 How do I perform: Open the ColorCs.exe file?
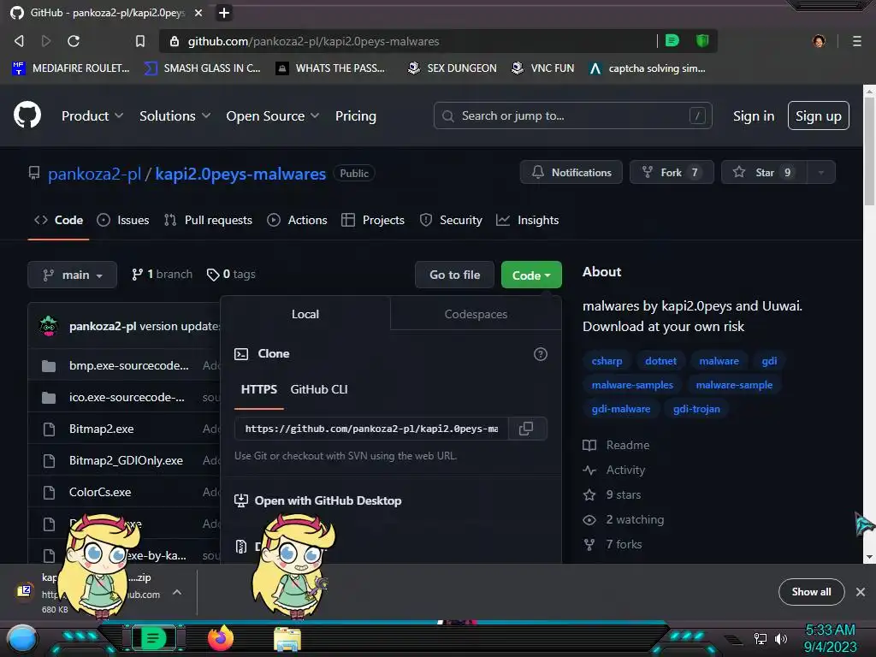[x=100, y=492]
